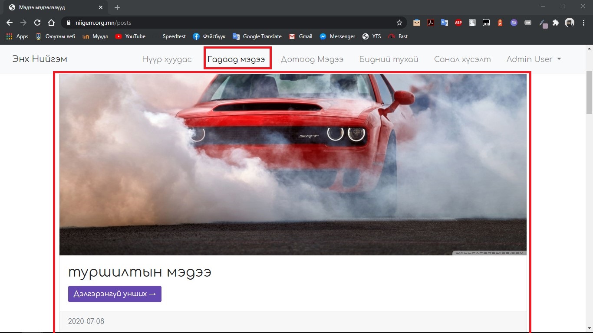This screenshot has width=593, height=333.
Task: Open the Extensions puzzle piece menu
Action: (556, 23)
